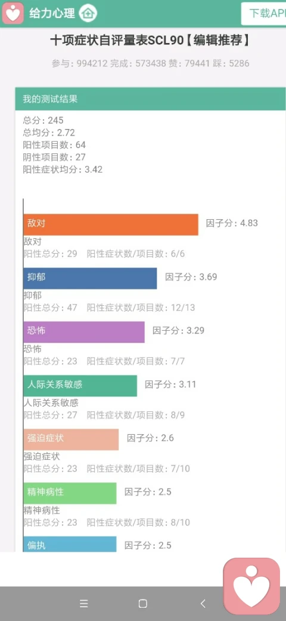Click the purple 恐怖 bar
This screenshot has width=286, height=621.
[x=84, y=332]
